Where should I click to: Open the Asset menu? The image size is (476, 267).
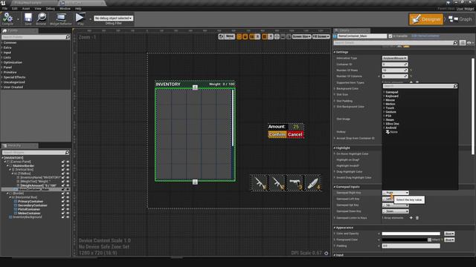tap(26, 8)
